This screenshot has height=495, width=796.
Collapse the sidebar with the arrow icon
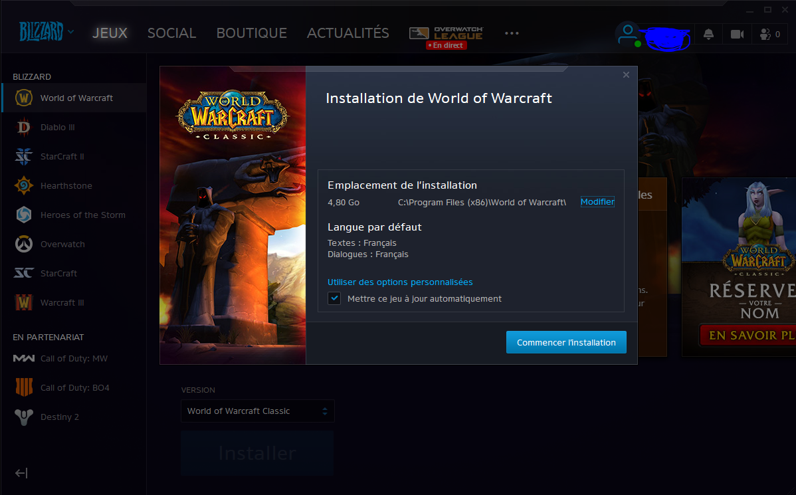point(21,473)
